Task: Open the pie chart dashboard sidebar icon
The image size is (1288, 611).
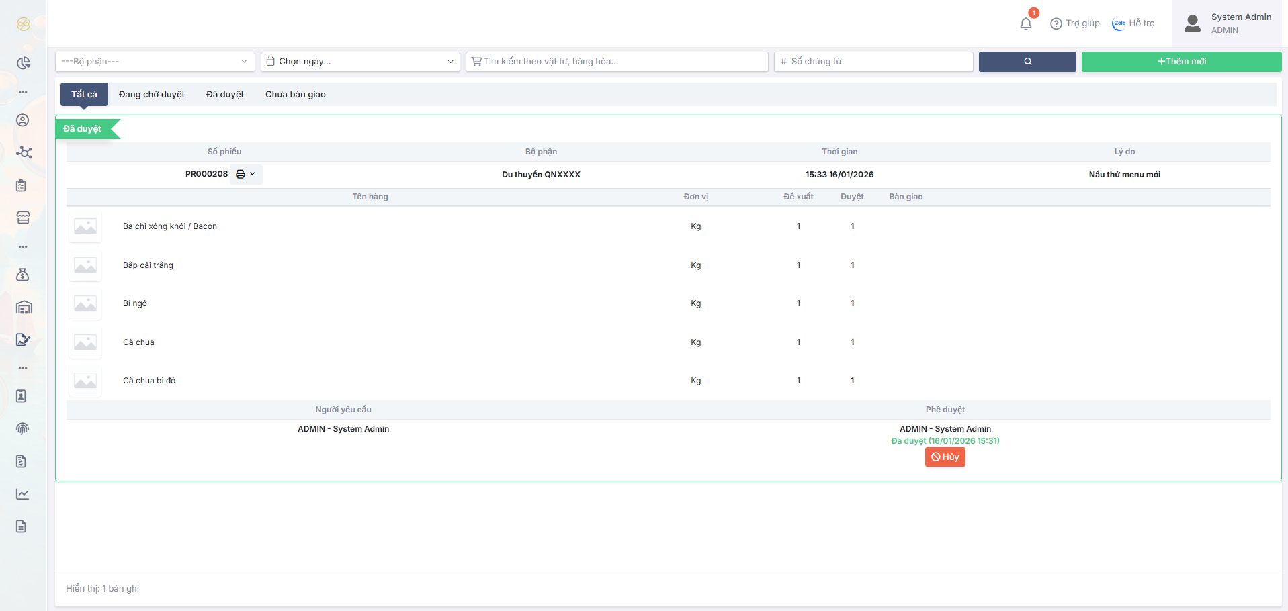Action: pyautogui.click(x=24, y=63)
